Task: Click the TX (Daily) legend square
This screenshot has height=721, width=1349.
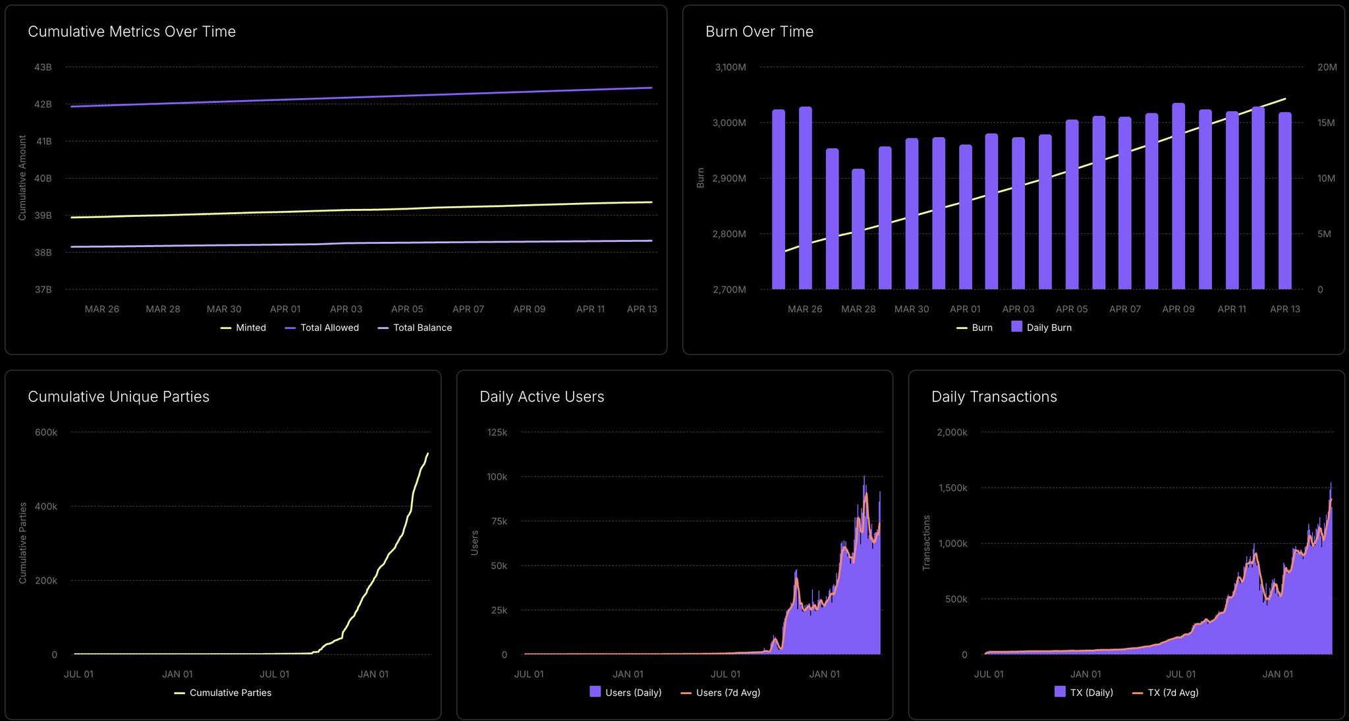Action: click(x=1060, y=692)
